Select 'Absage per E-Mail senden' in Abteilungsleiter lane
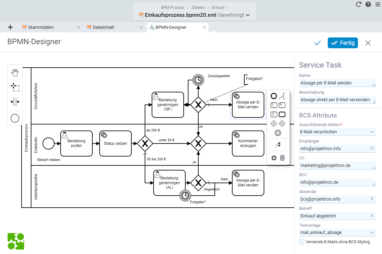The width and height of the screenshot is (382, 254). tap(248, 183)
